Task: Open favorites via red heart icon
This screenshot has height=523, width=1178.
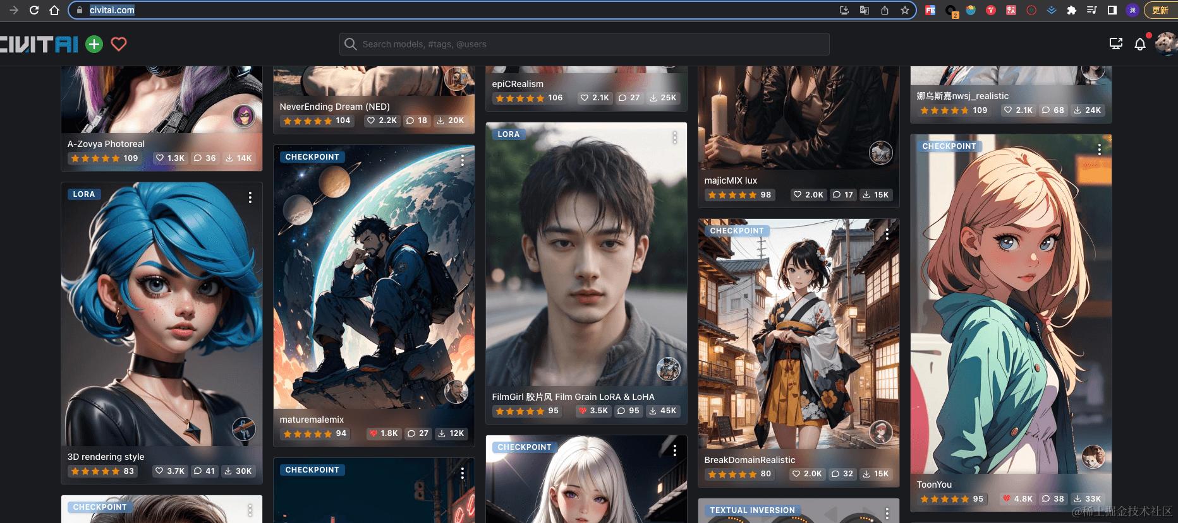Action: coord(119,44)
